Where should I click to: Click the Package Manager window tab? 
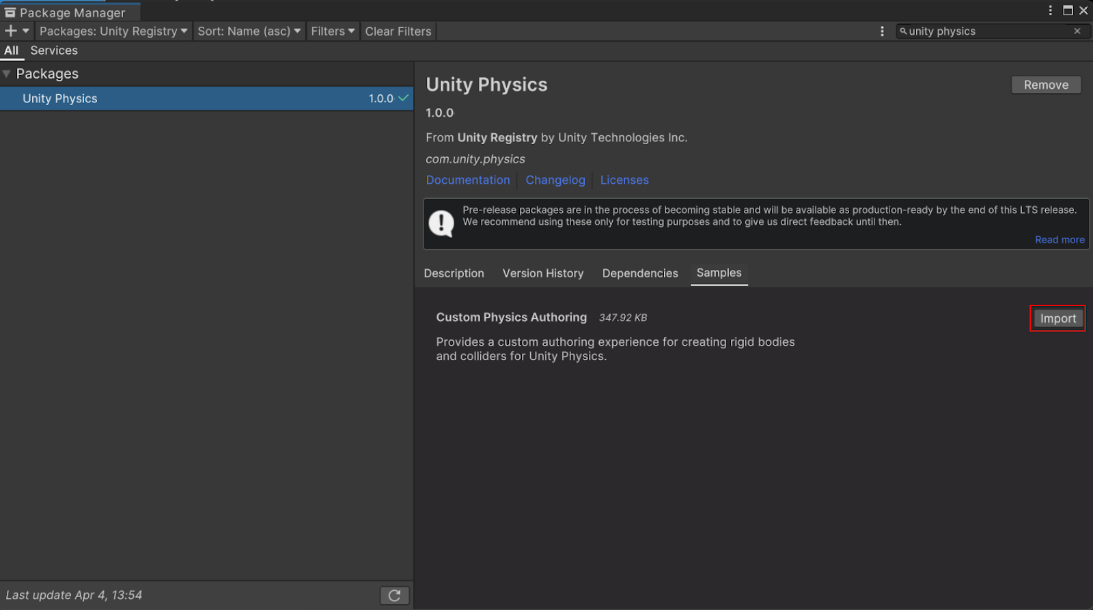point(70,12)
